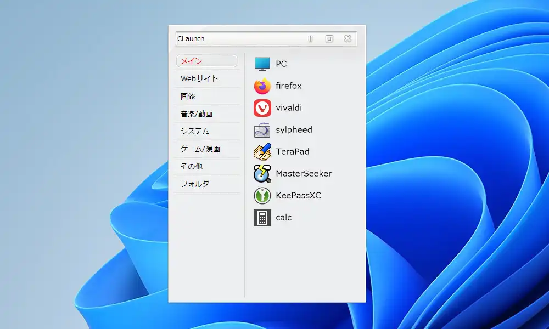Click the 'PC' label text

click(x=281, y=64)
